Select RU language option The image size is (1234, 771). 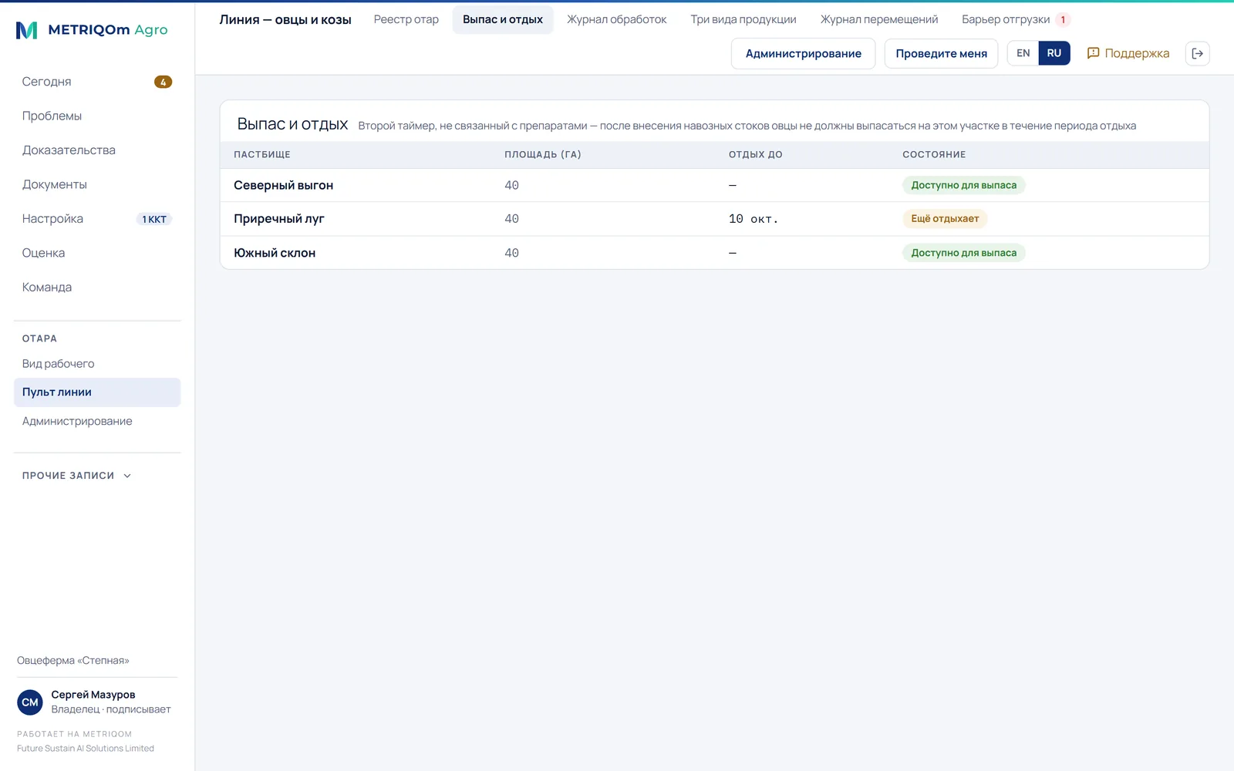(x=1054, y=53)
